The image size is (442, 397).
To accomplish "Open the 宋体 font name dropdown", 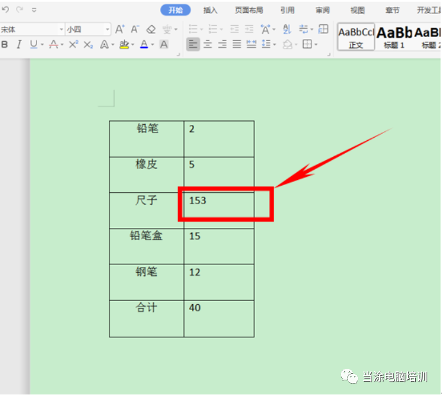I will click(x=61, y=29).
